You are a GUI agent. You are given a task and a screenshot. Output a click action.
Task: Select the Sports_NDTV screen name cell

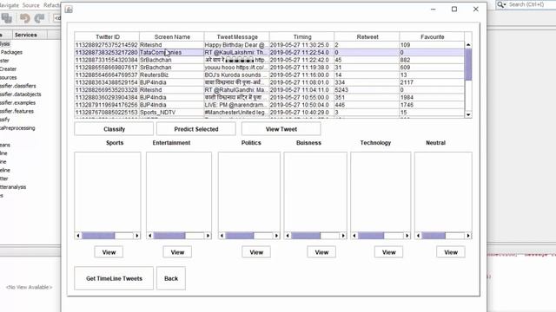click(x=172, y=113)
